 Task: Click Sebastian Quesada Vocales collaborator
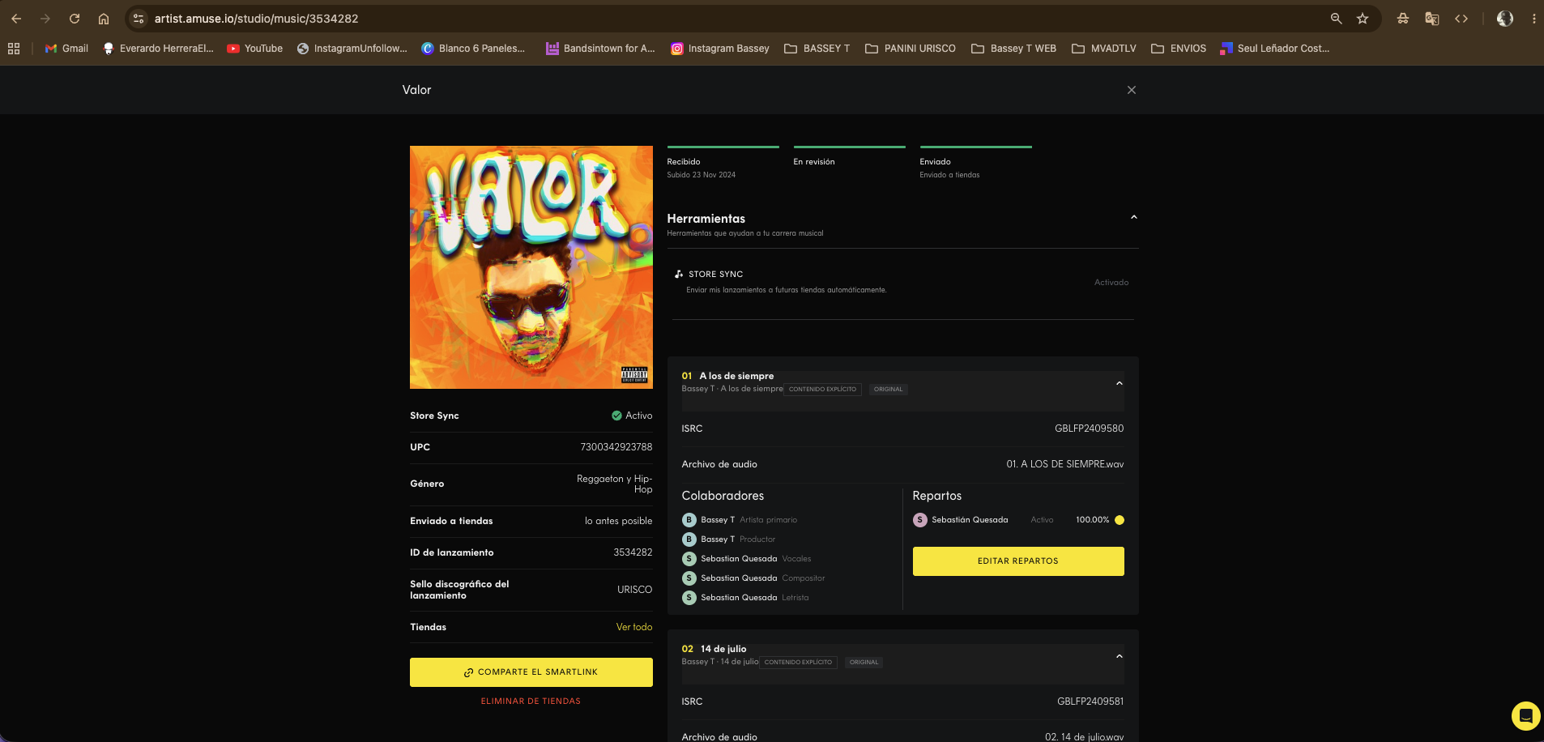click(747, 559)
